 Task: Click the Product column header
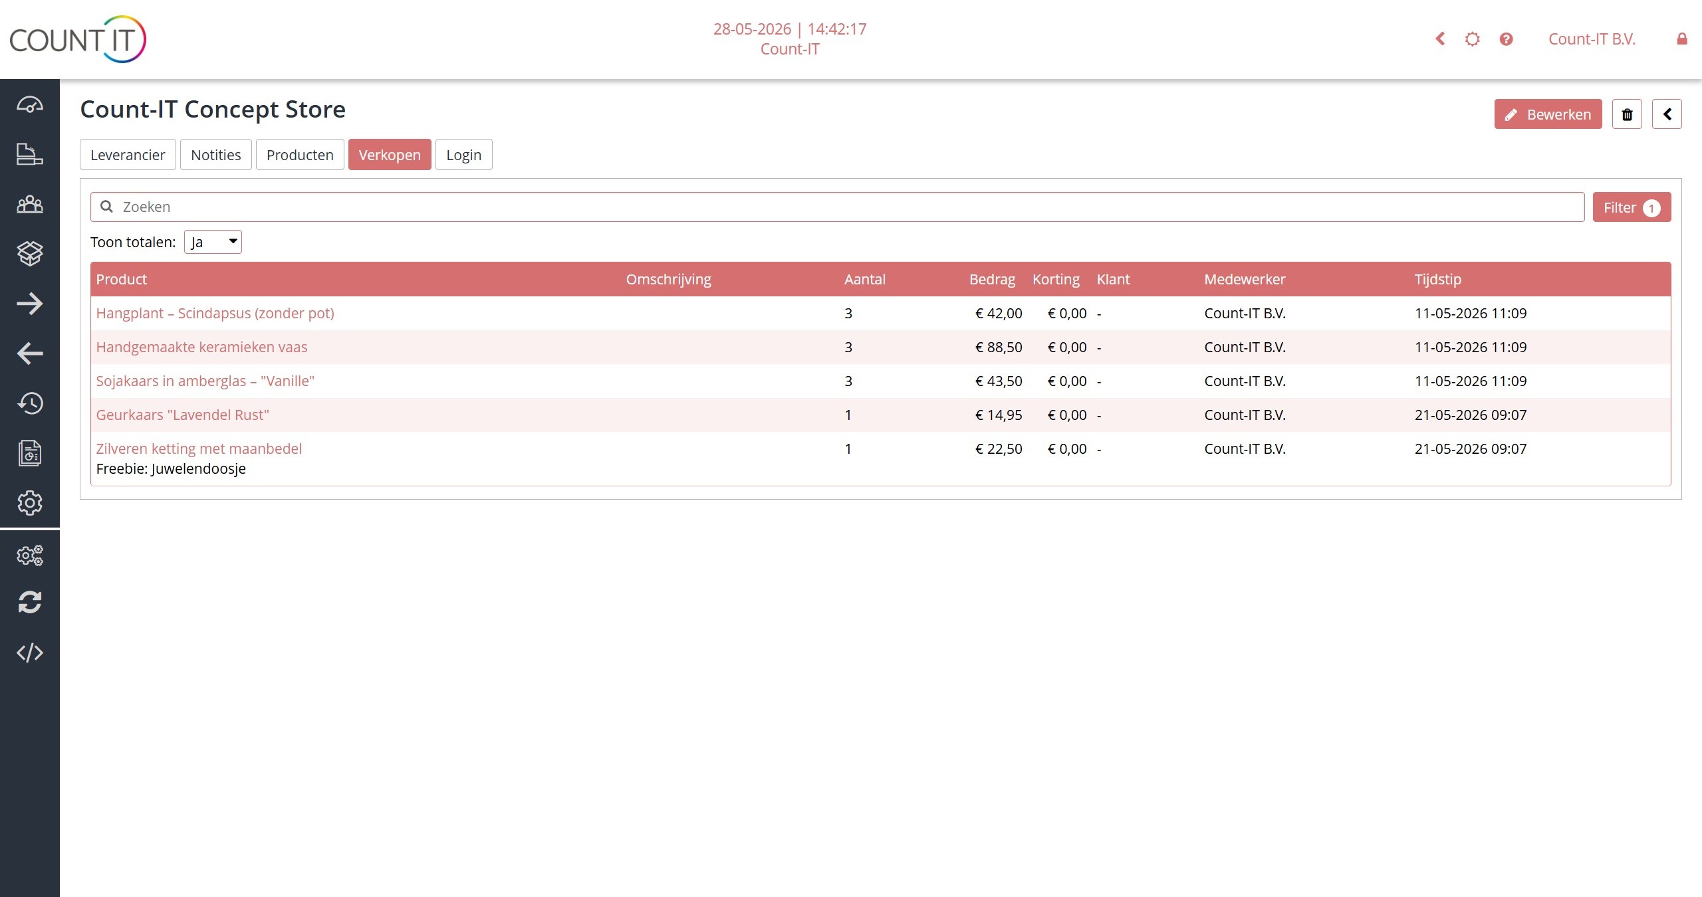coord(121,279)
